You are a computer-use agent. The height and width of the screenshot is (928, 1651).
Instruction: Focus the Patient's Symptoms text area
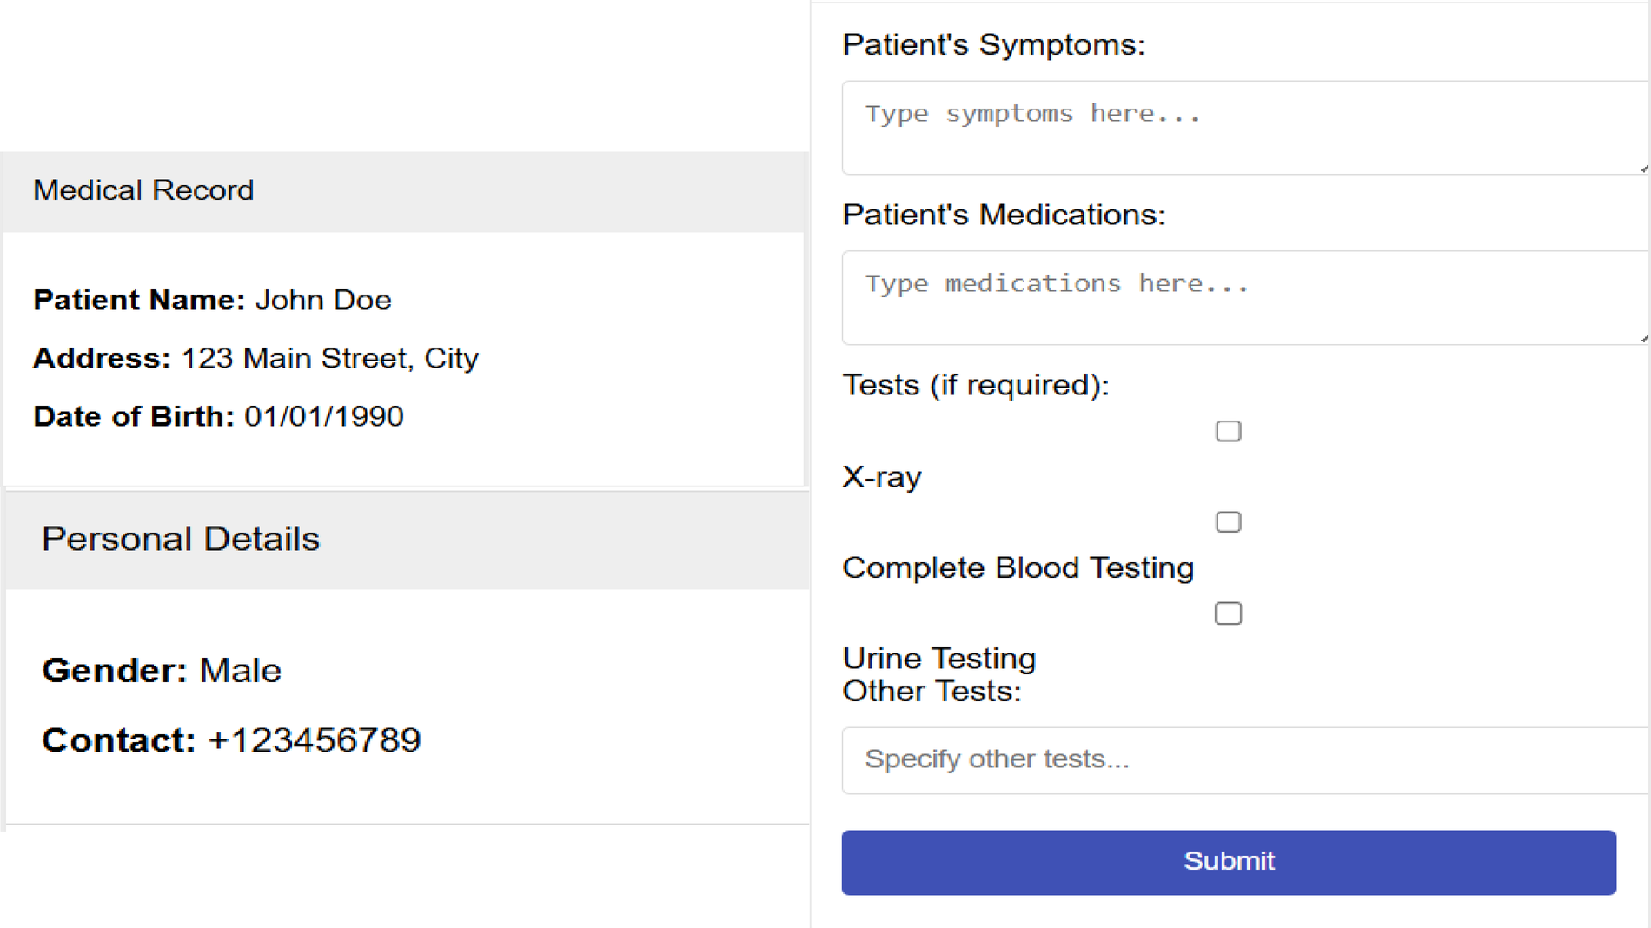1243,128
